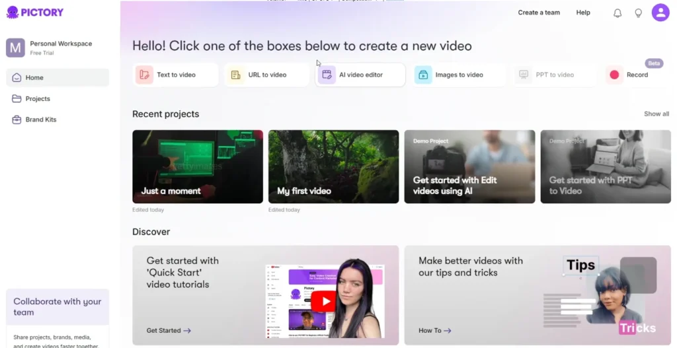Select the Images to video label
Image resolution: width=677 pixels, height=348 pixels.
[x=459, y=75]
